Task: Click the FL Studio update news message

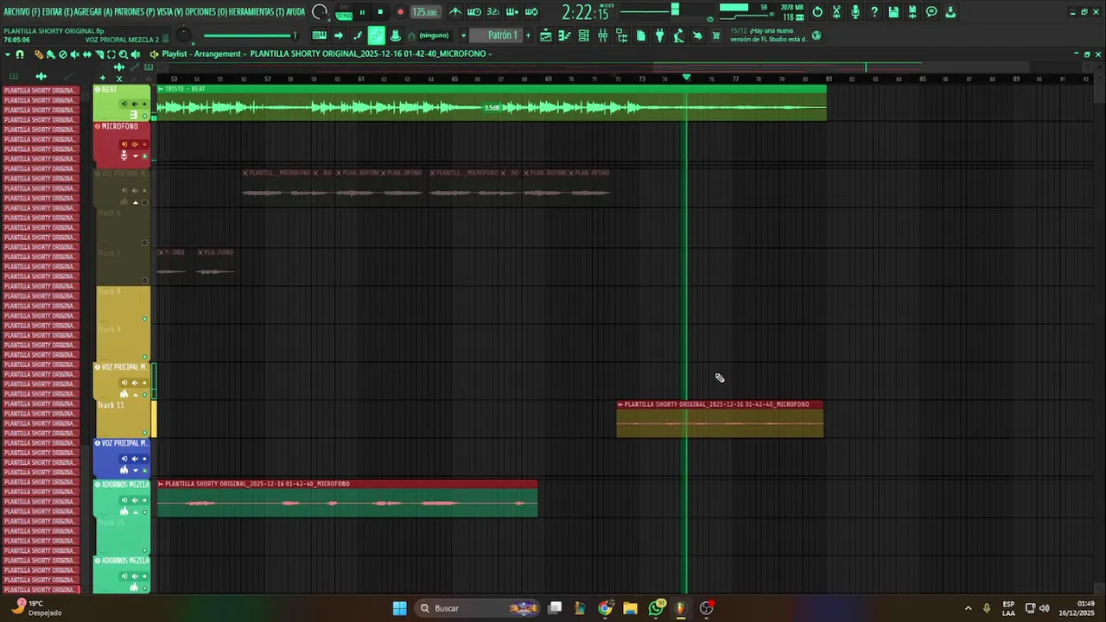Action: (769, 35)
